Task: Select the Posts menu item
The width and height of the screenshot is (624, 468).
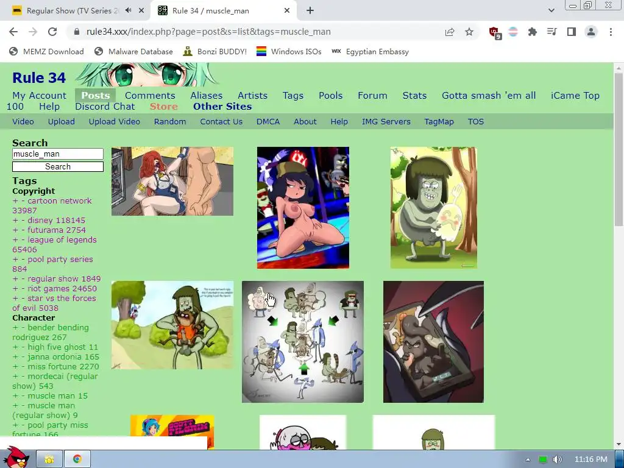Action: [x=96, y=96]
